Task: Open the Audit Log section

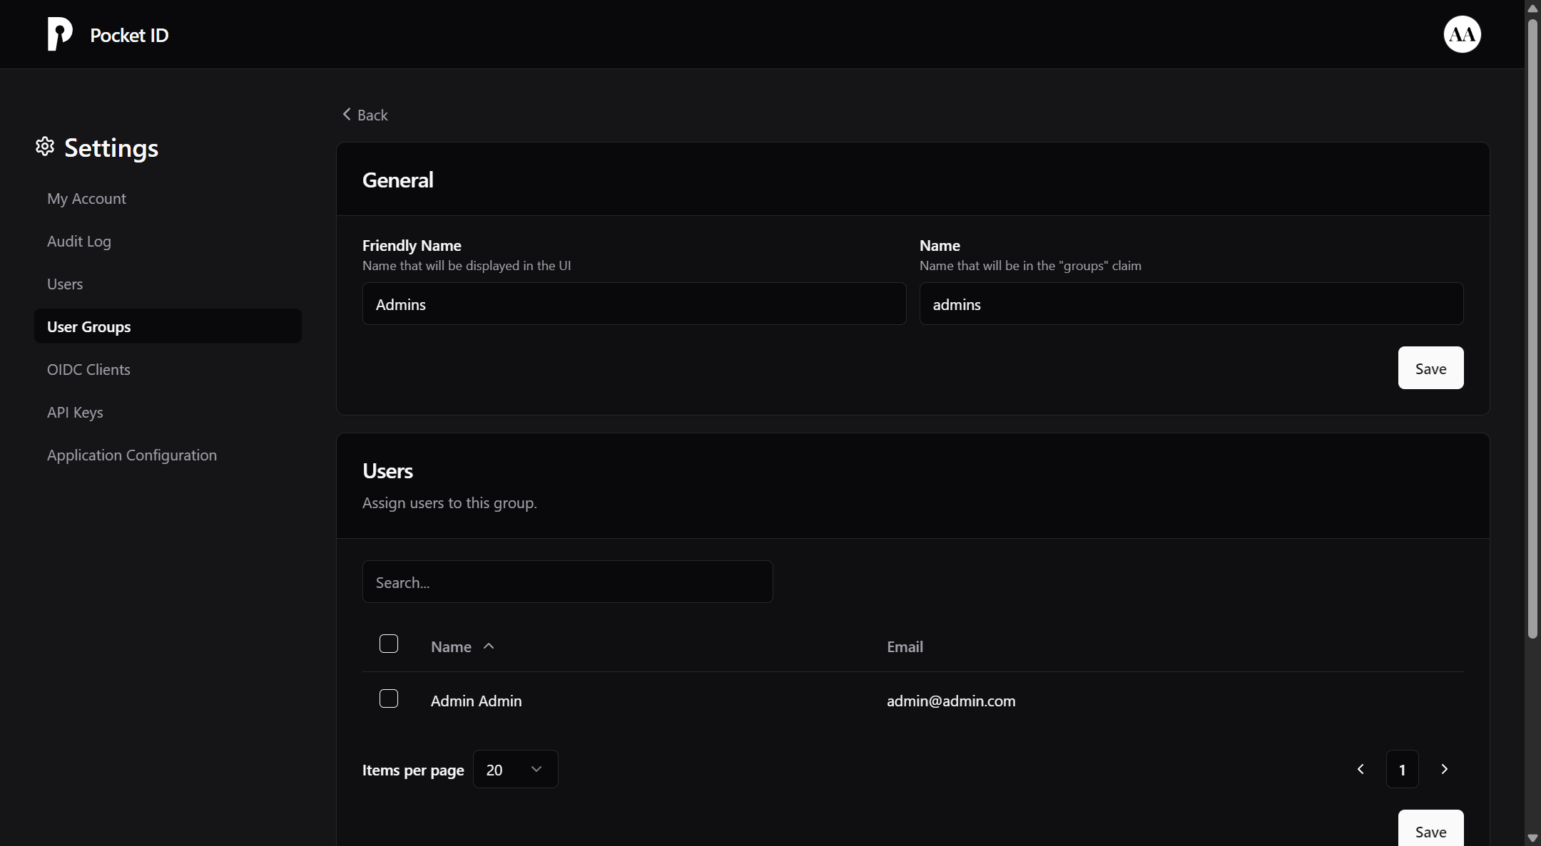Action: (x=79, y=241)
